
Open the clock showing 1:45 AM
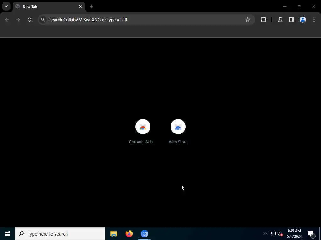[294, 234]
